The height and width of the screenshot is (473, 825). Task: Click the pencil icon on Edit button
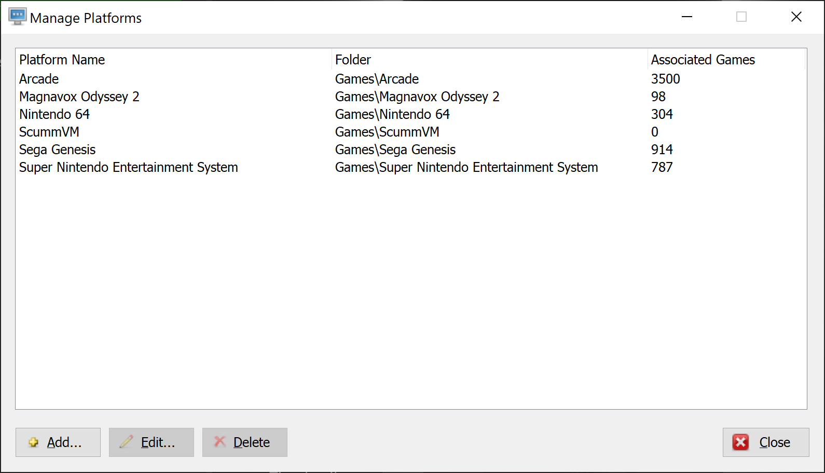pos(126,442)
